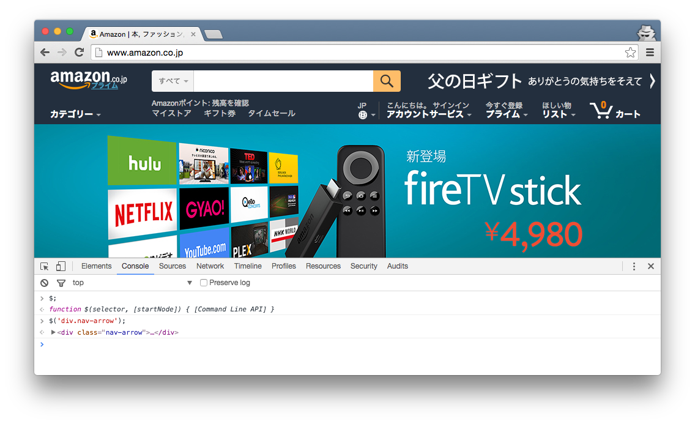This screenshot has height=424, width=695.
Task: Click the browser reload button
Action: click(x=79, y=53)
